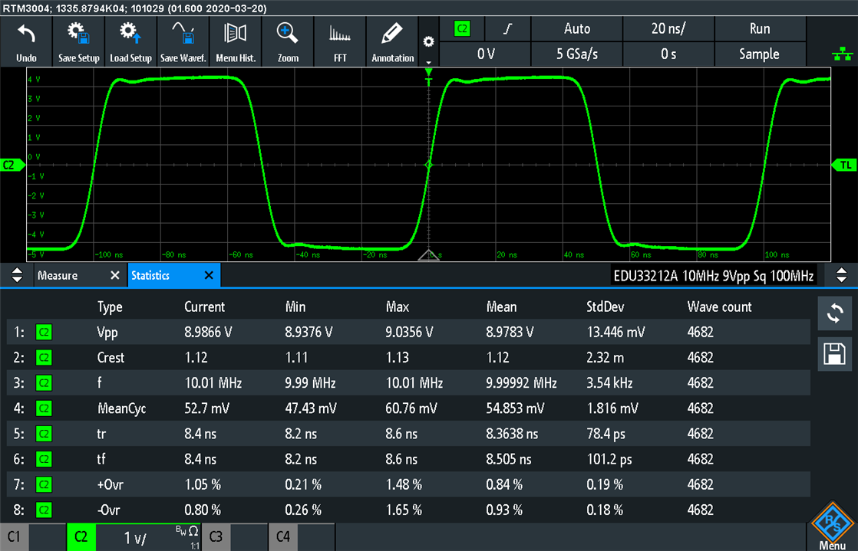Open Load Setup from the toolbar
Screen dimensions: 858x551
point(130,41)
